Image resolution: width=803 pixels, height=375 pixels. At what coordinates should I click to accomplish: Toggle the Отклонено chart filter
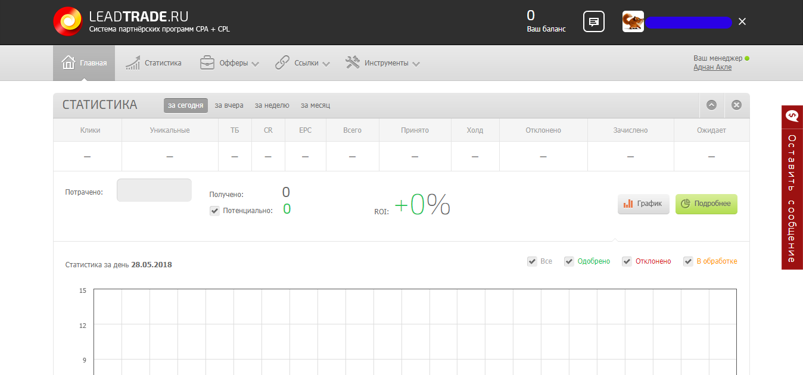[627, 261]
